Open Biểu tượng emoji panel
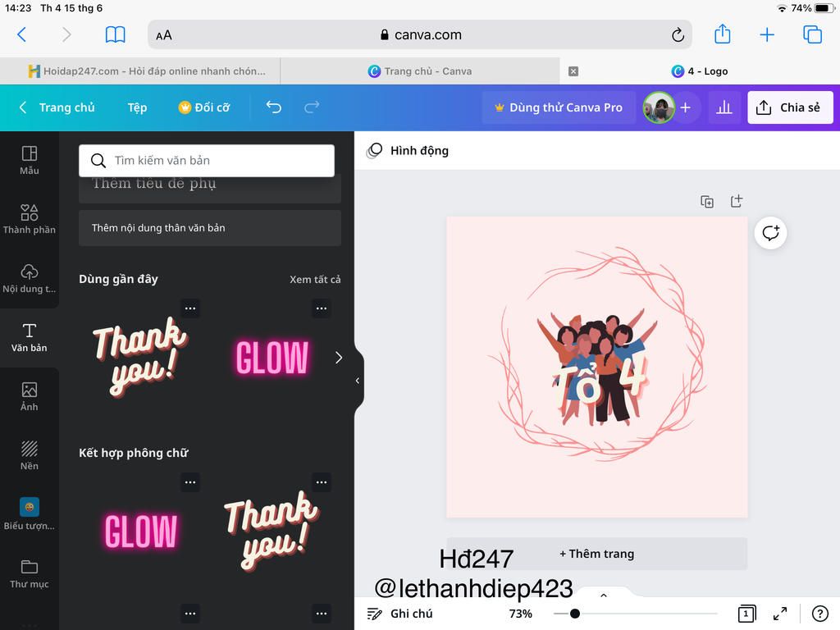 (x=30, y=514)
